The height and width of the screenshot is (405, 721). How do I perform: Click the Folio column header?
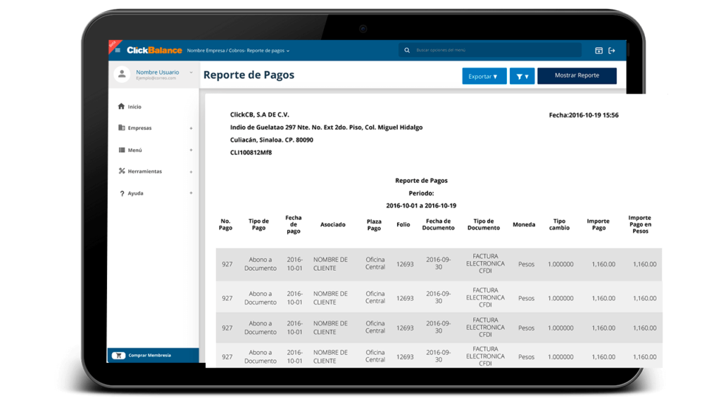[x=403, y=224]
